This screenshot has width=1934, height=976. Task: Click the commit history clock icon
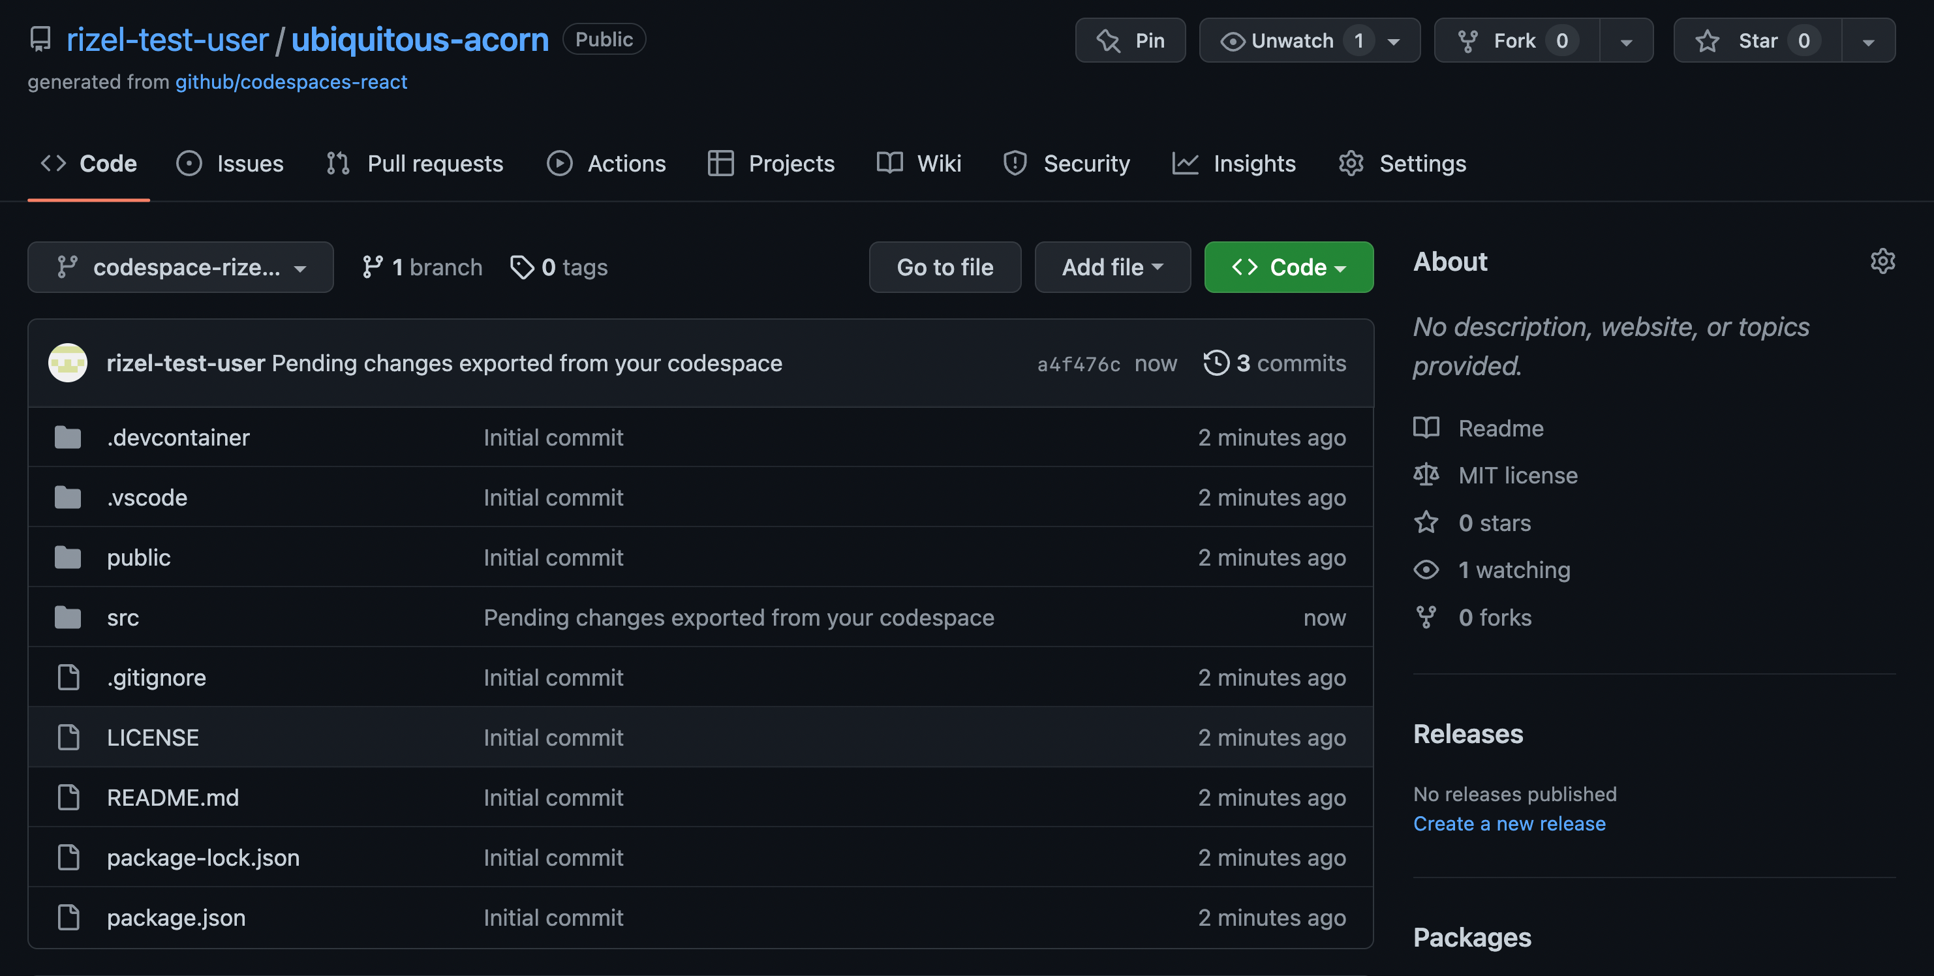pyautogui.click(x=1216, y=363)
